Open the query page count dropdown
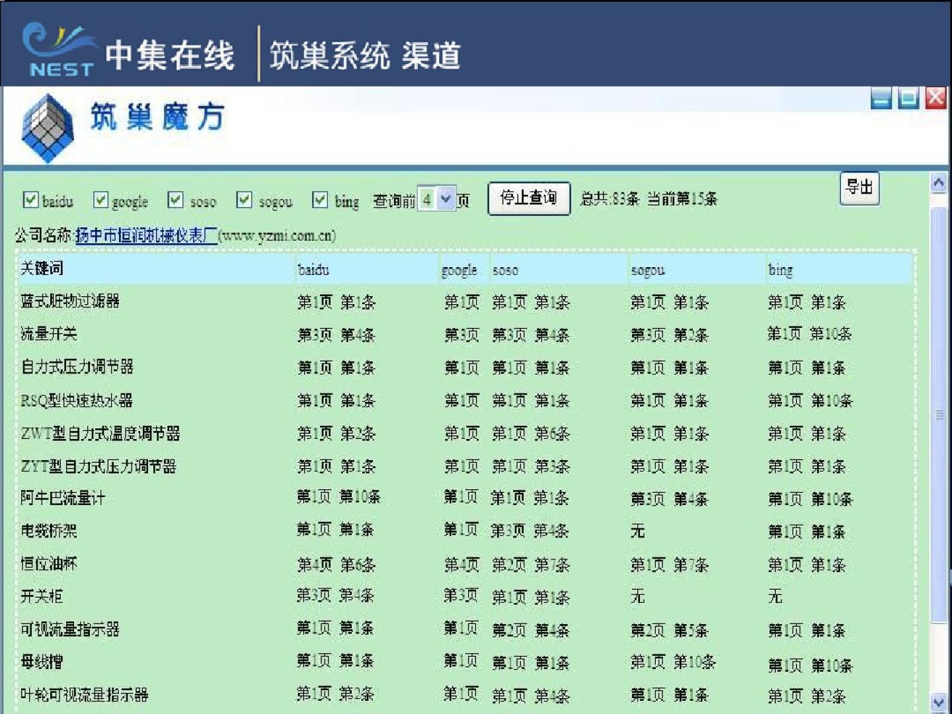Screen dimensions: 952x714 (x=446, y=199)
